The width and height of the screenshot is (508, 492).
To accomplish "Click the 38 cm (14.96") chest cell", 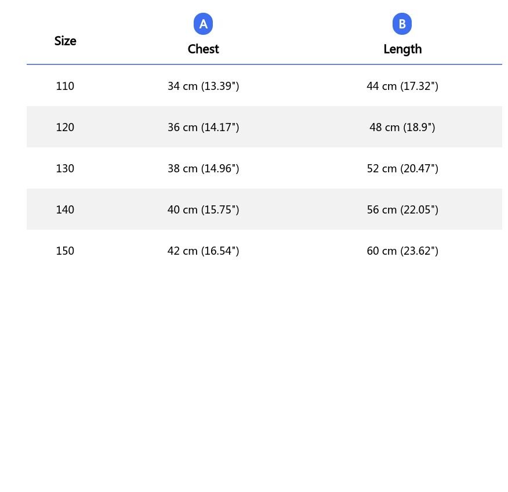I will (x=203, y=169).
